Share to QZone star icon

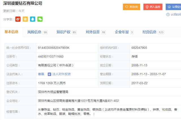pos(25,19)
